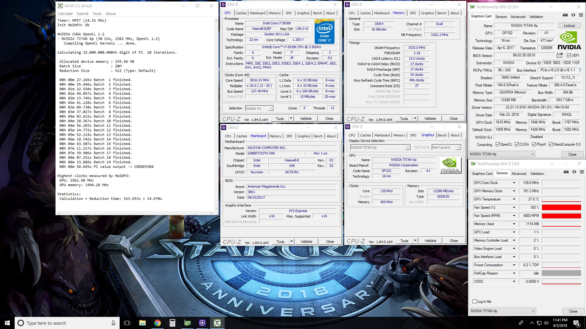Toggle the UEFI checkbox in GPU-Z
This screenshot has height=329, width=586.
click(x=569, y=55)
